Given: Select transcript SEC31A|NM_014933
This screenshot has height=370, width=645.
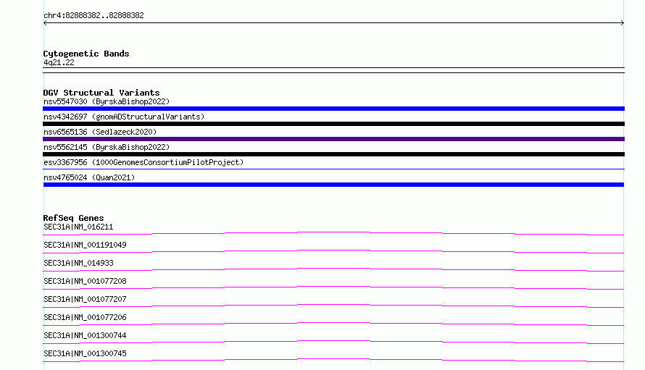Looking at the screenshot, I should click(x=78, y=263).
